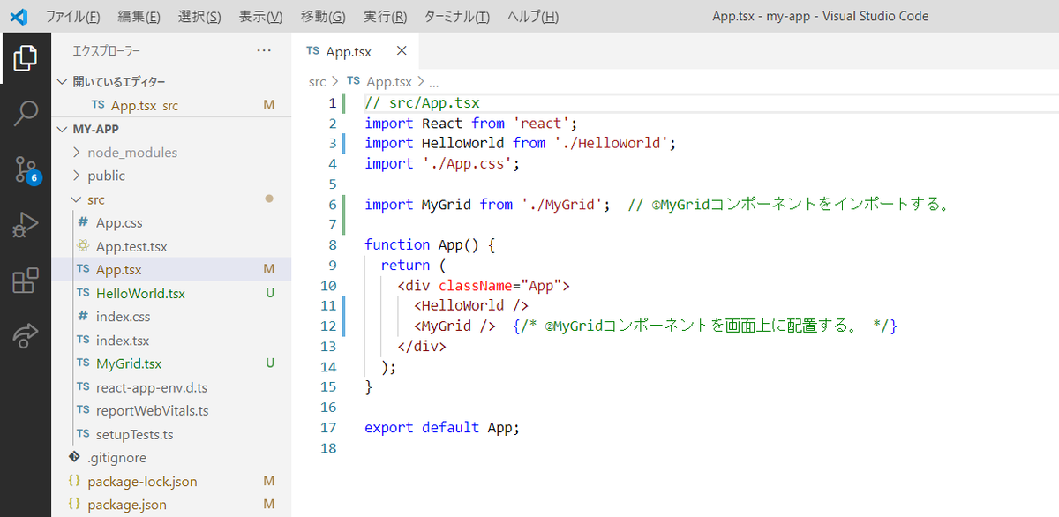Open the Extensions view
The height and width of the screenshot is (517, 1059).
(25, 280)
